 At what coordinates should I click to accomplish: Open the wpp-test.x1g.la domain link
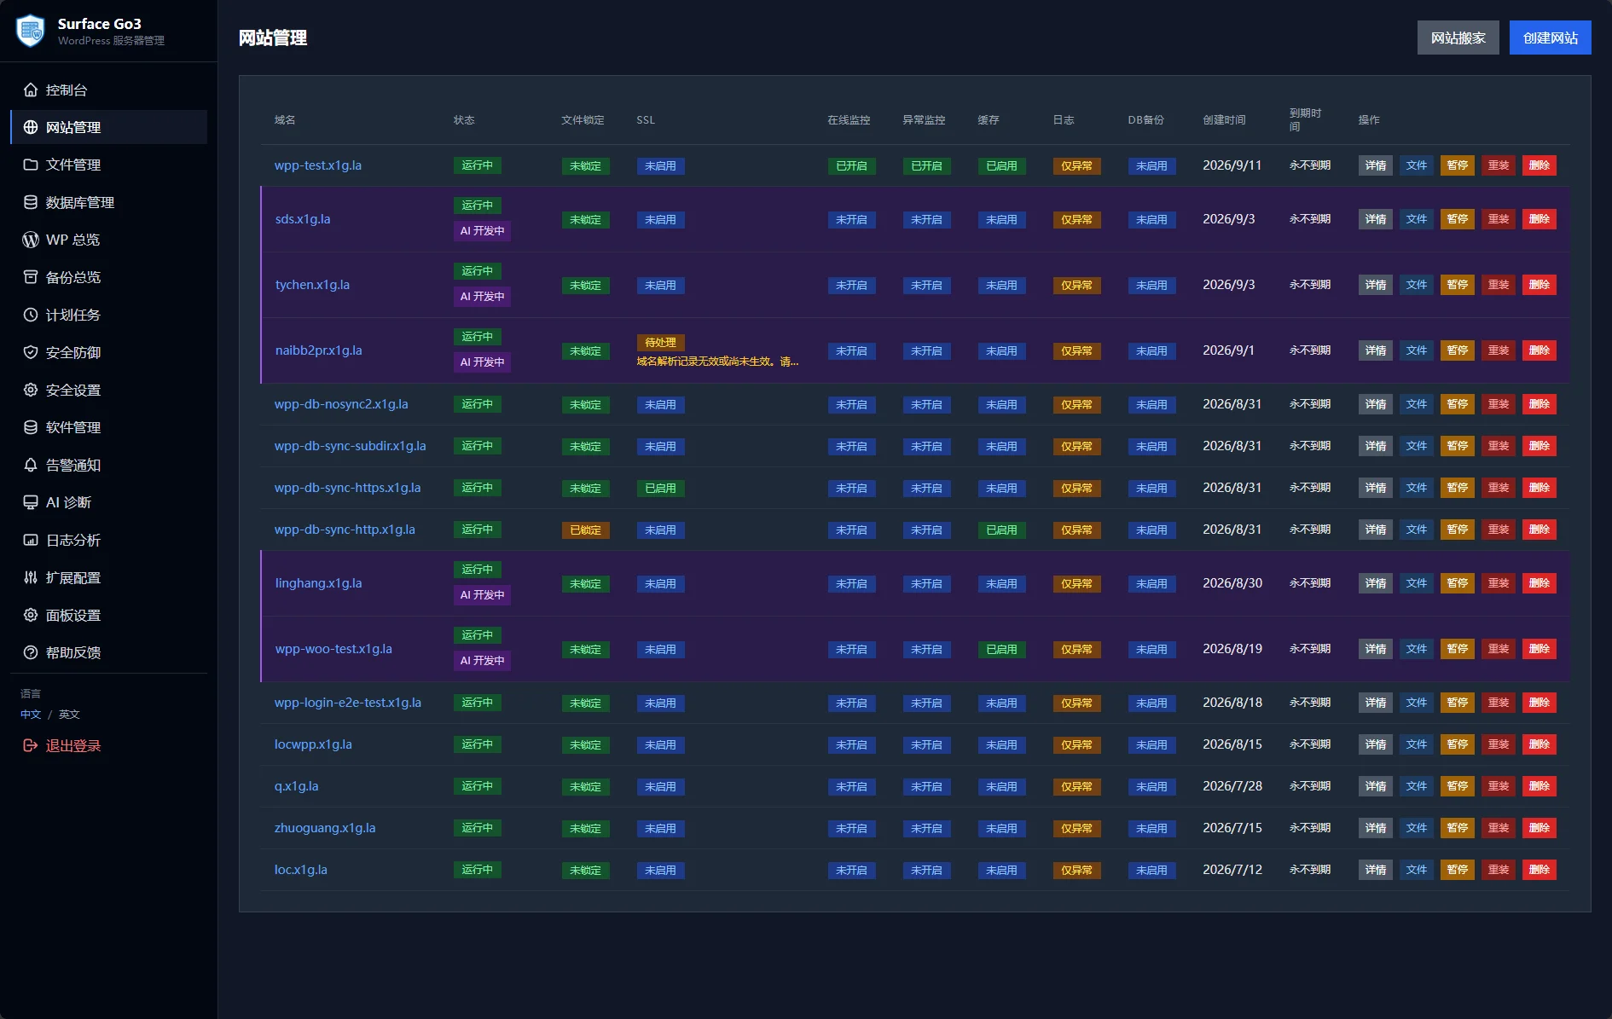(317, 165)
